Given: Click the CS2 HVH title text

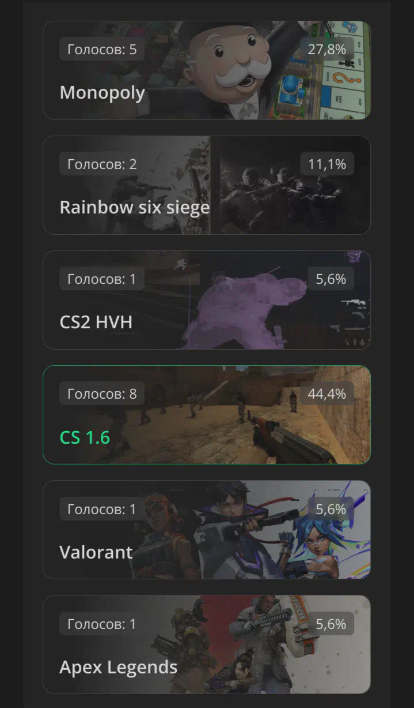Looking at the screenshot, I should (96, 322).
